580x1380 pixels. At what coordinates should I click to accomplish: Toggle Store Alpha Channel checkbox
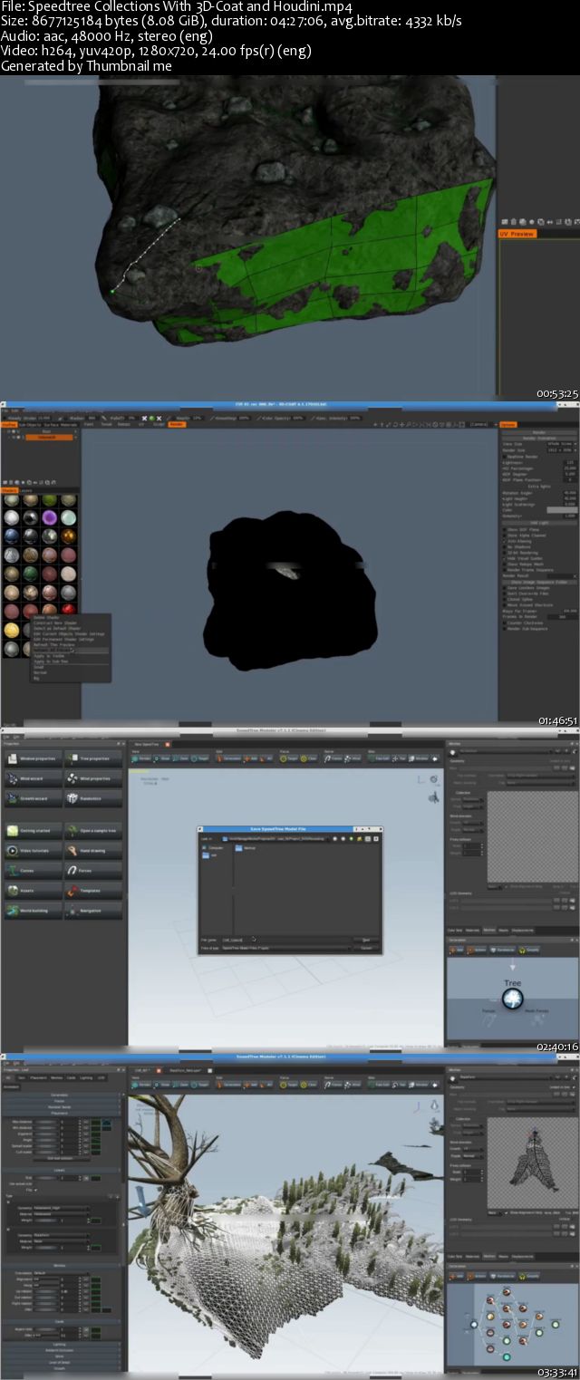pyautogui.click(x=505, y=536)
